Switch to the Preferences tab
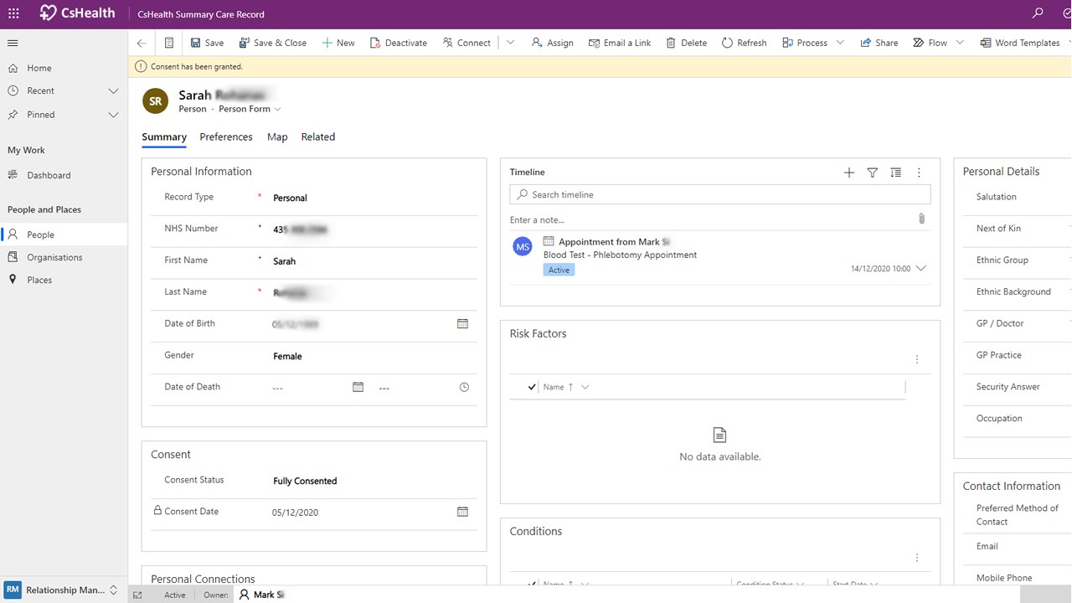Screen dimensions: 1072x603 tap(226, 137)
